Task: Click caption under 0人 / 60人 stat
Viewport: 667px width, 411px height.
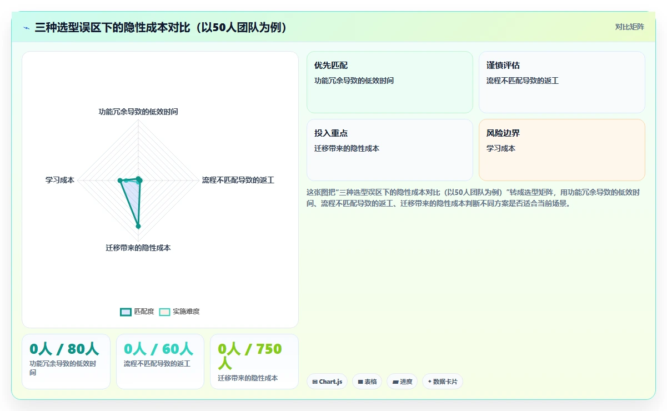Action: pos(157,364)
